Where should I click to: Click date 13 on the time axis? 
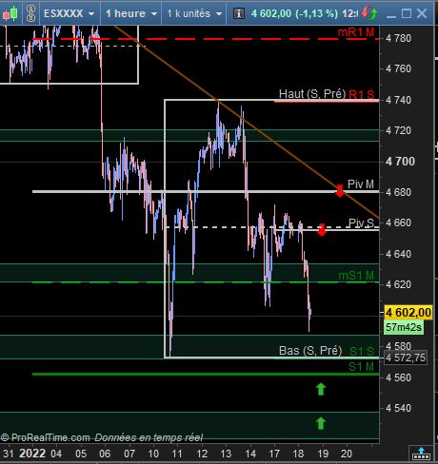226,454
